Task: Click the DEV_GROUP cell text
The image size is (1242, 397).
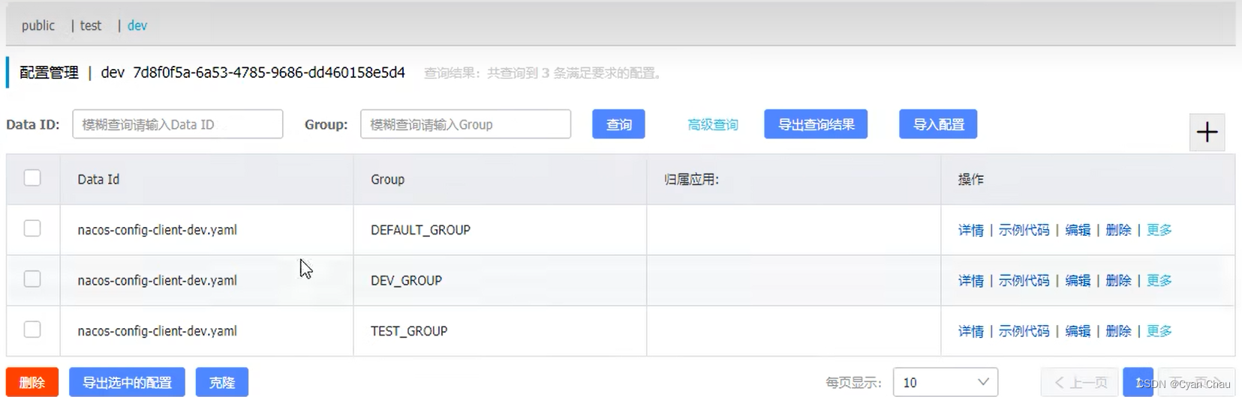Action: (406, 280)
